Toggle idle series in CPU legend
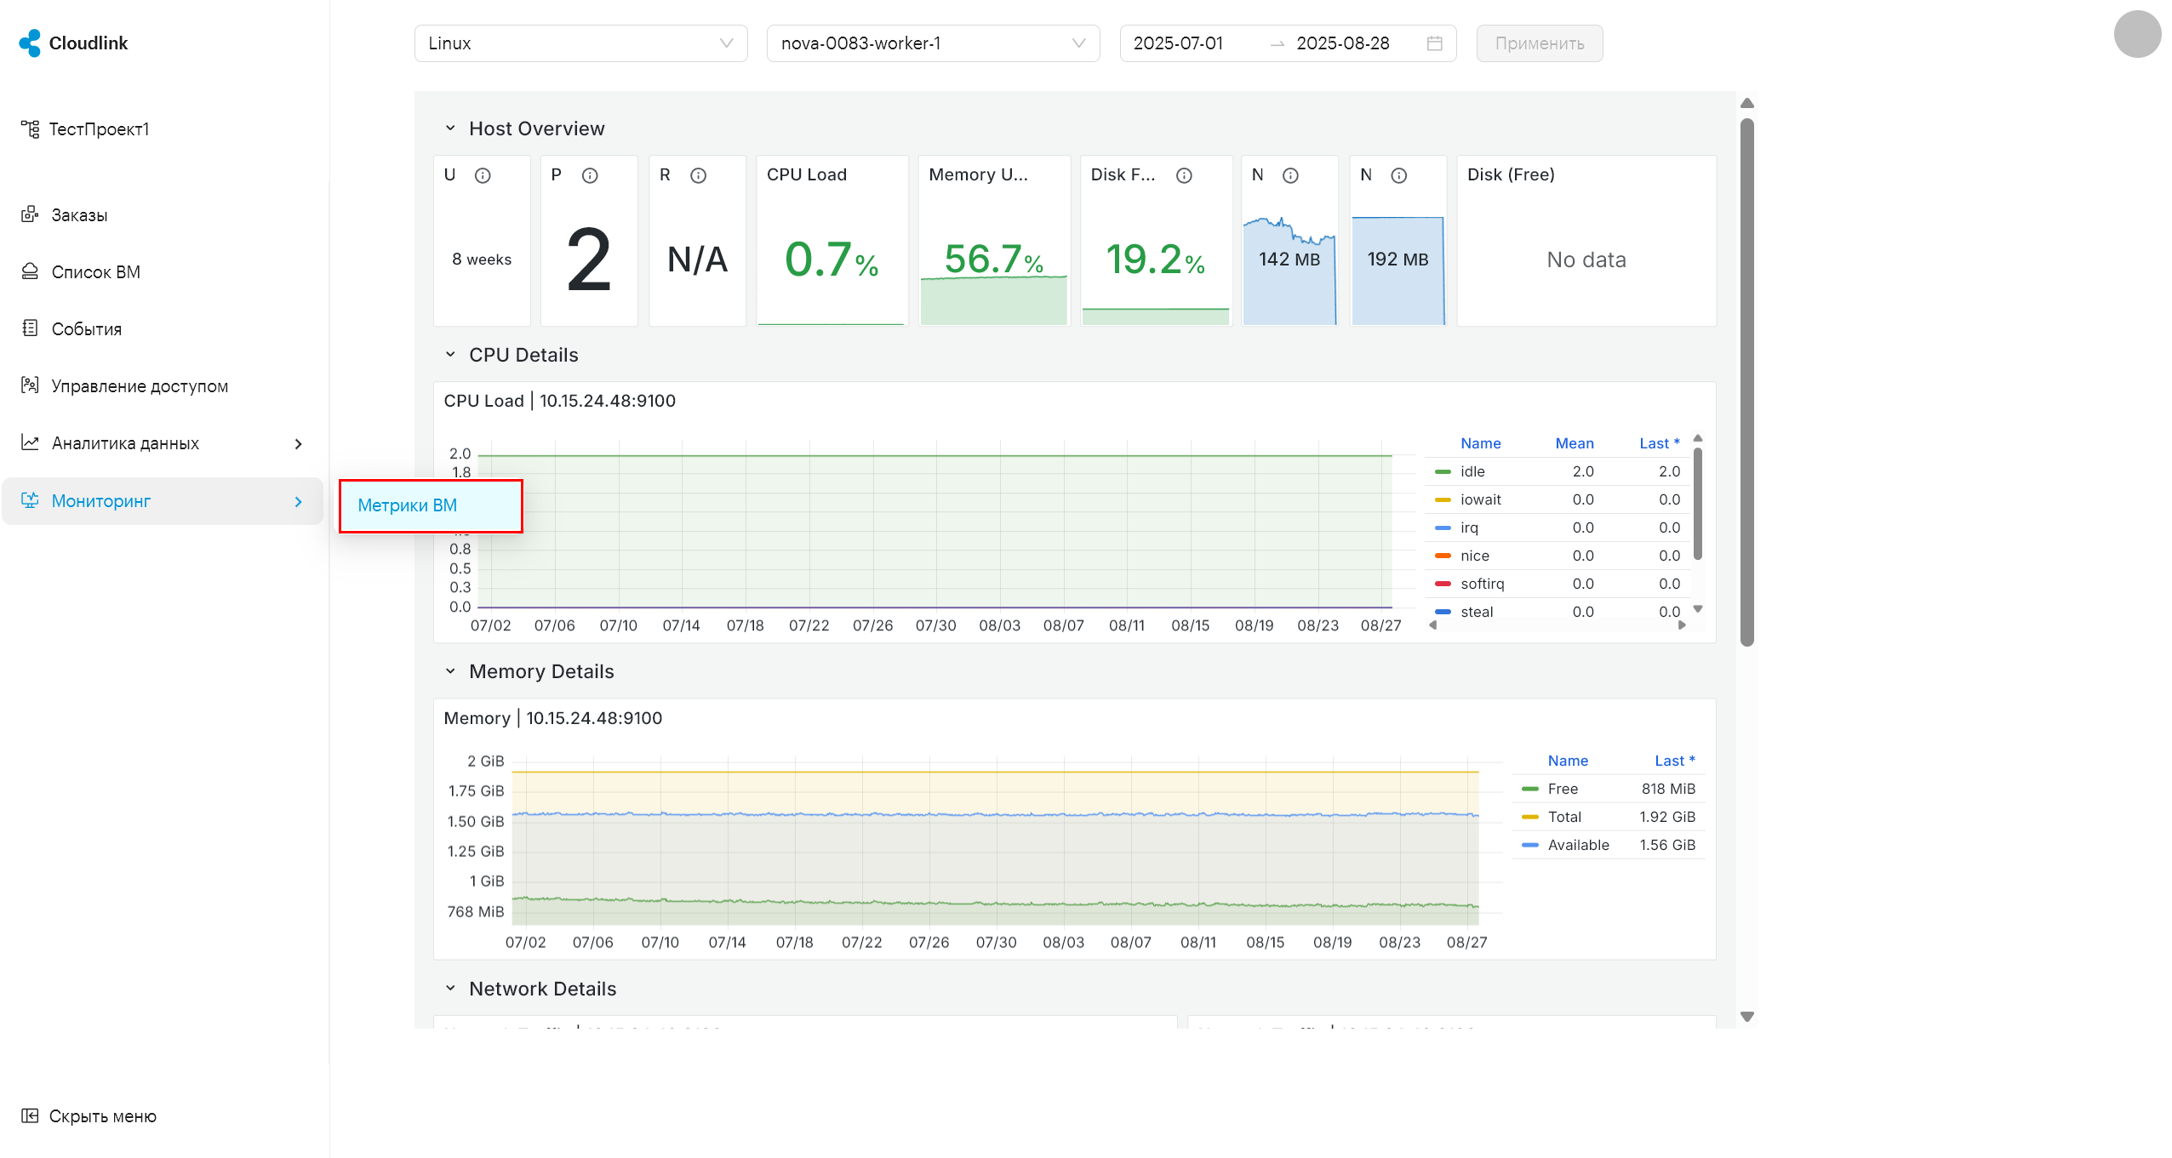The height and width of the screenshot is (1158, 2172). click(1472, 471)
